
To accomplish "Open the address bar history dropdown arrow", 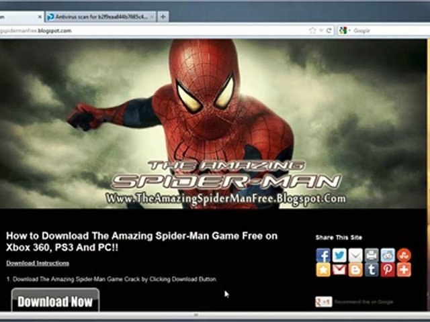I will tap(320, 30).
